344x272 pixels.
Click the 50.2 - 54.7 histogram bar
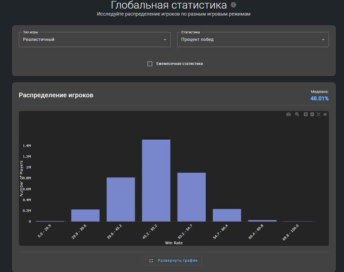[192, 197]
